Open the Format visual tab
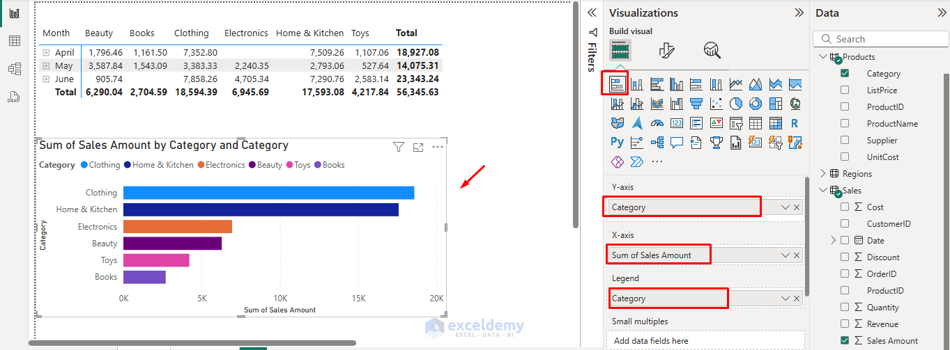Screen dimensions: 950x350 coord(666,49)
